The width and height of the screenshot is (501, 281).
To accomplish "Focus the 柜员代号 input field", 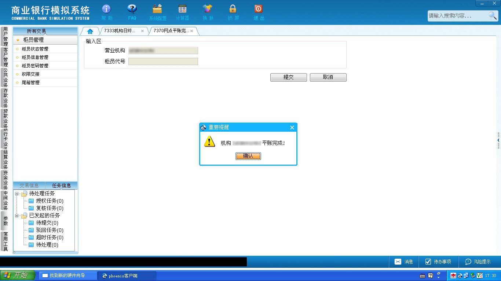I will (x=163, y=61).
